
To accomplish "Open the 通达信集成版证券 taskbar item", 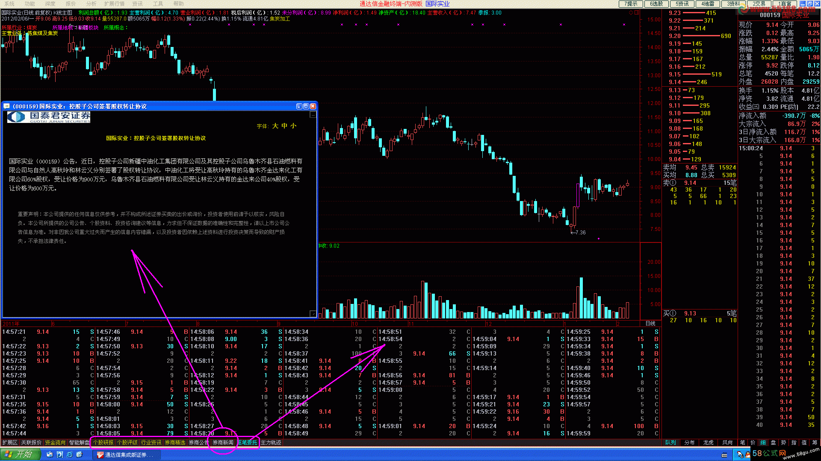I will [x=127, y=455].
